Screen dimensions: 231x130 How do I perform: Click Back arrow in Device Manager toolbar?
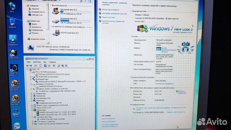click(27, 66)
